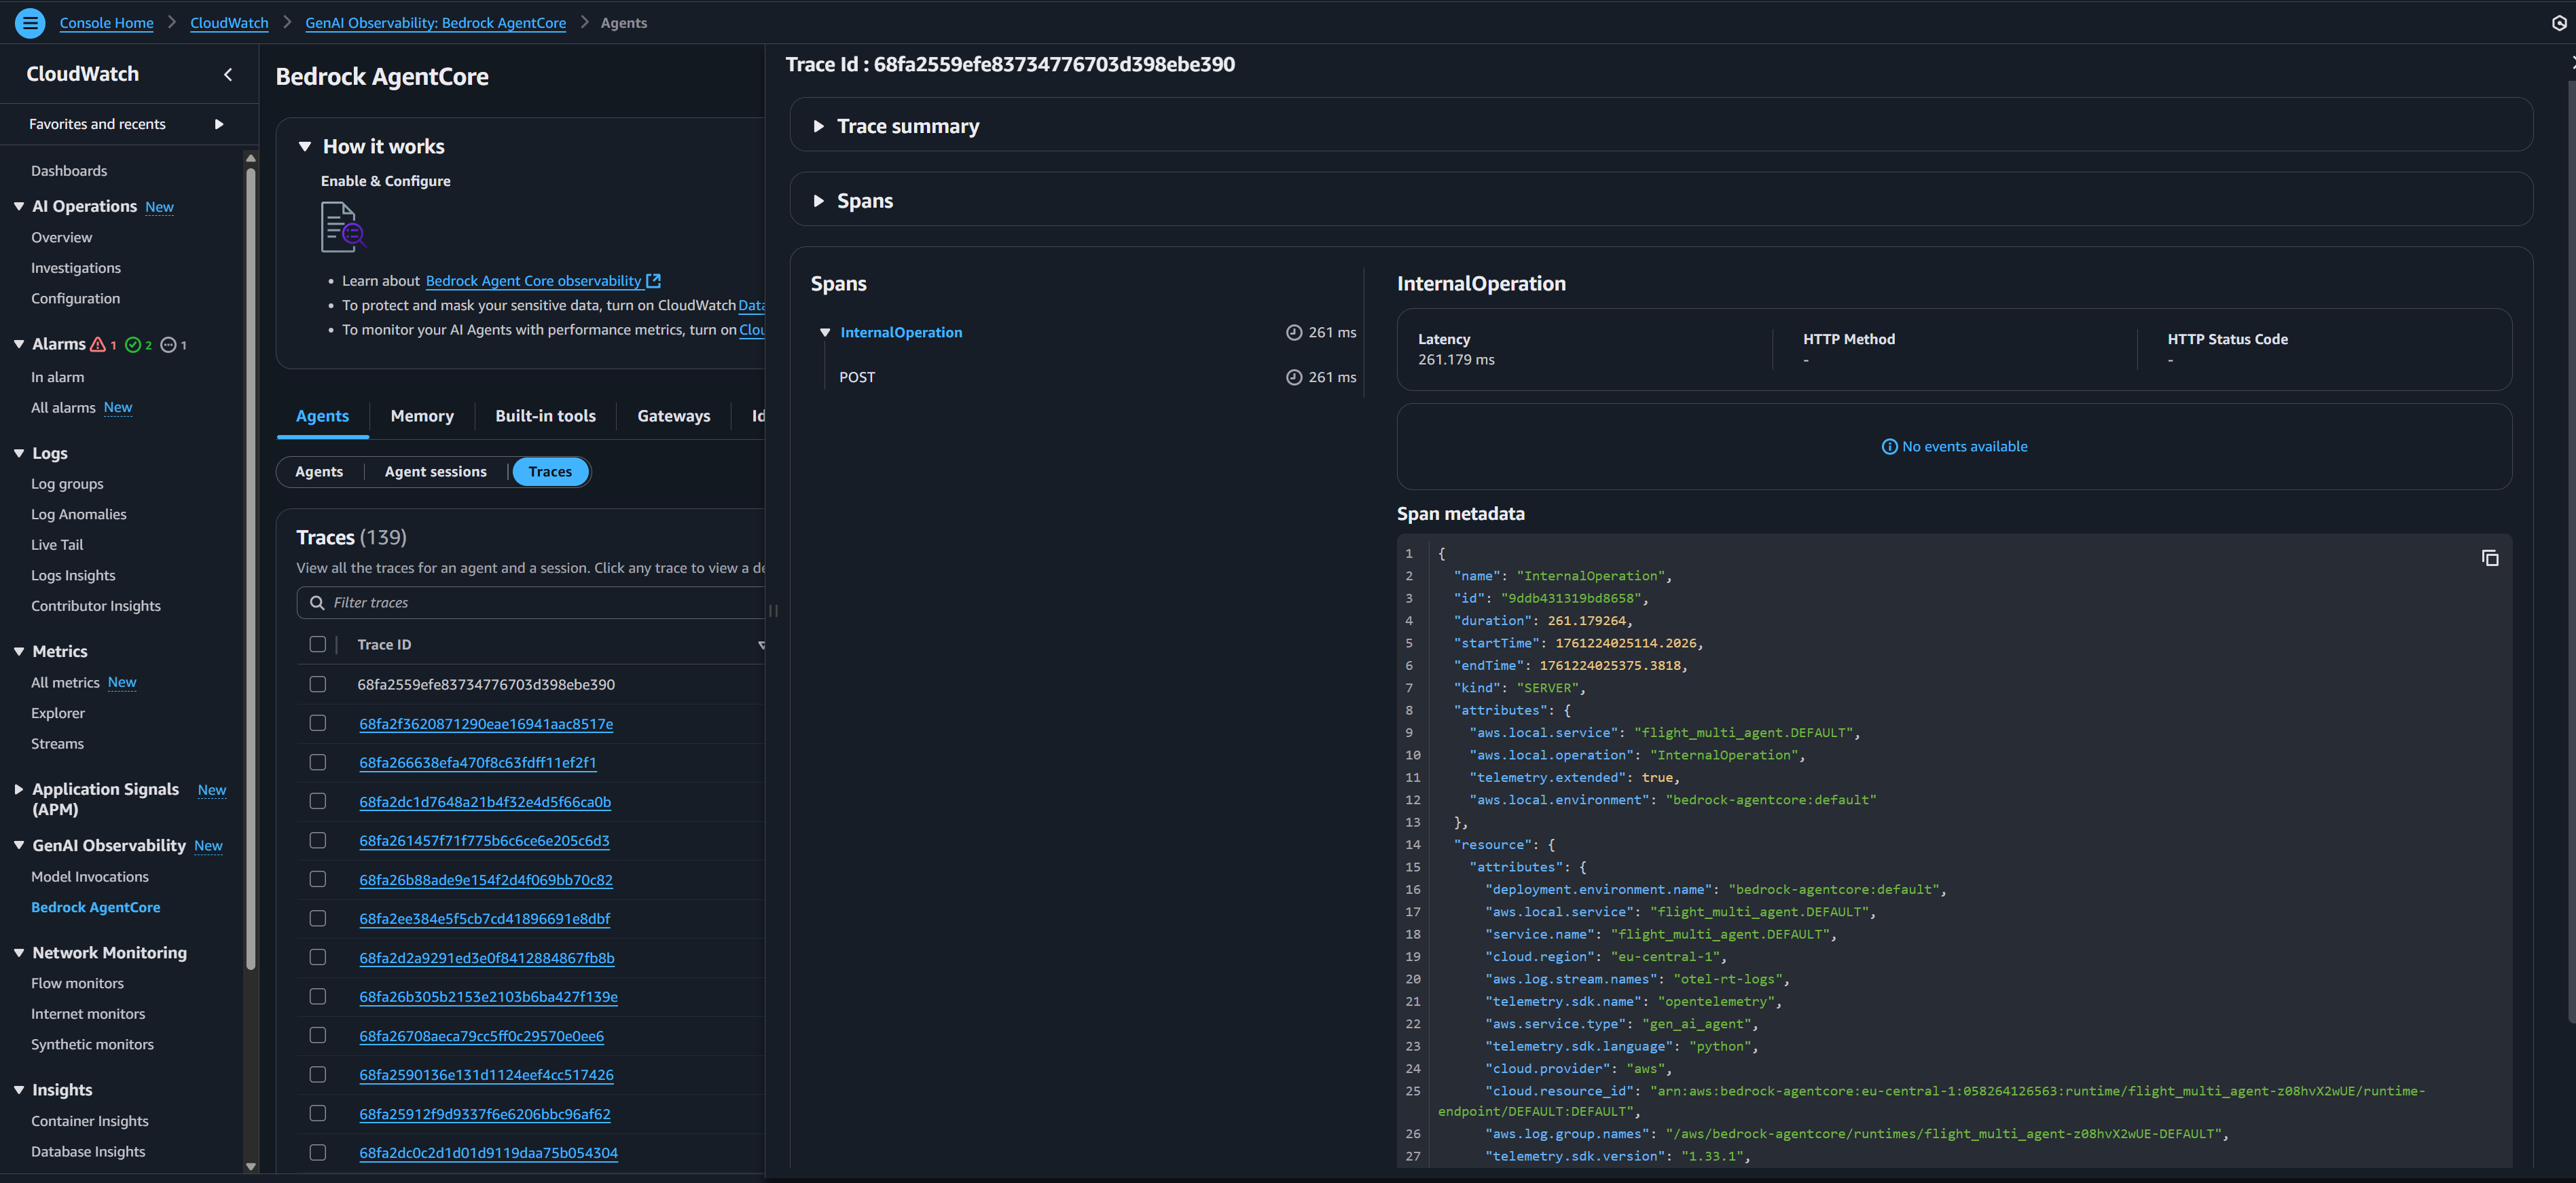
Task: Collapse the Insights sidebar group
Action: tap(19, 1090)
